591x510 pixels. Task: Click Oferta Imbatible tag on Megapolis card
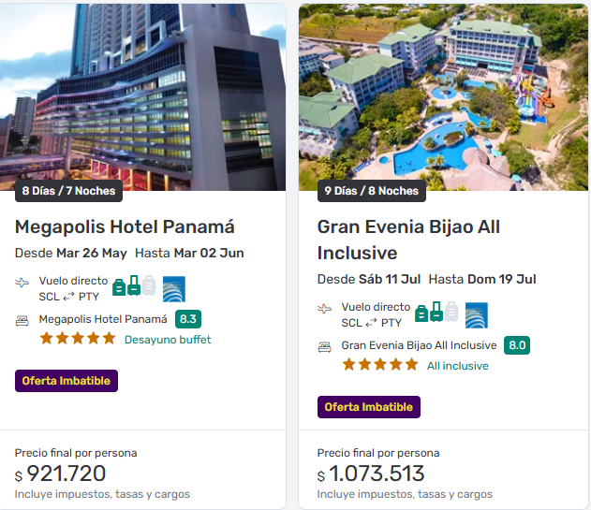[x=66, y=381]
